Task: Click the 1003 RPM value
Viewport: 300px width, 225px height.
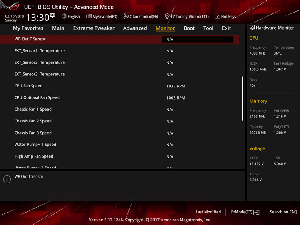Action: [176, 98]
